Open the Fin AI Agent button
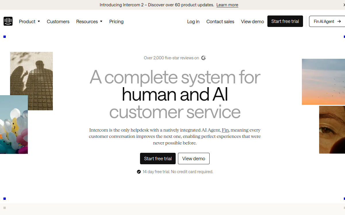Screen dimensions: 345x215 [327, 21]
